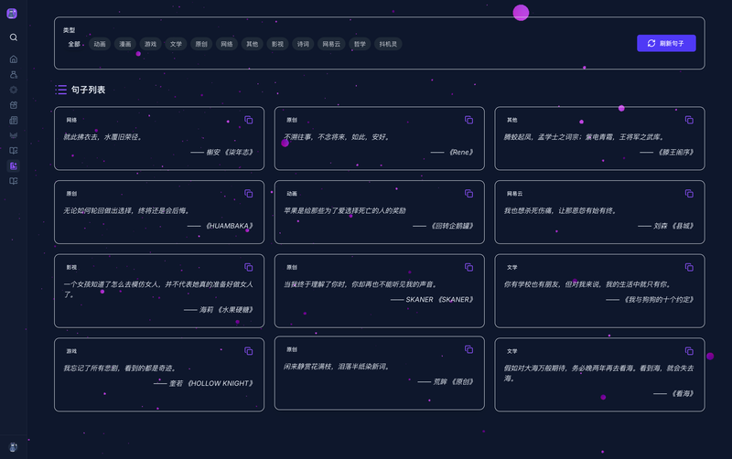This screenshot has height=459, width=732.
Task: Open the open-book icon below the highlighted icon
Action: point(14,181)
